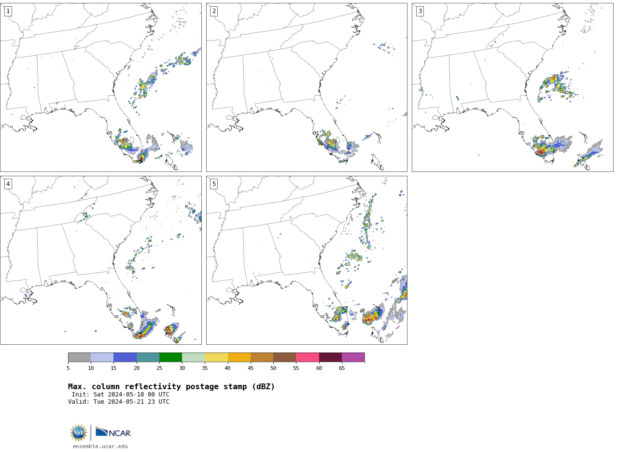Click the NCAR logo
Screen dimensions: 618x452
pyautogui.click(x=113, y=433)
